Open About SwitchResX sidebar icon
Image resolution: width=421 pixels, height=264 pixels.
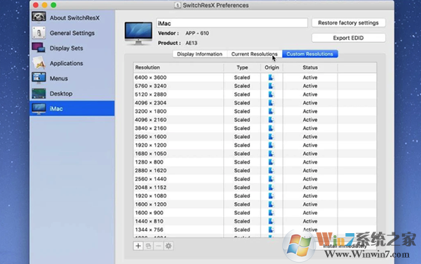pos(39,17)
